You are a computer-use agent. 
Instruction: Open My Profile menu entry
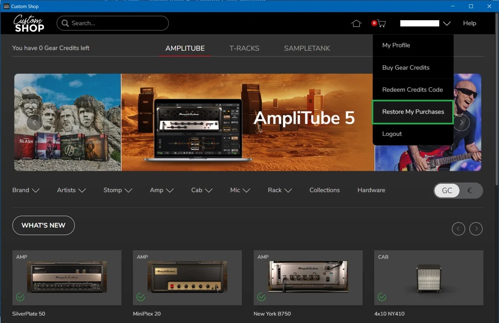(413, 45)
